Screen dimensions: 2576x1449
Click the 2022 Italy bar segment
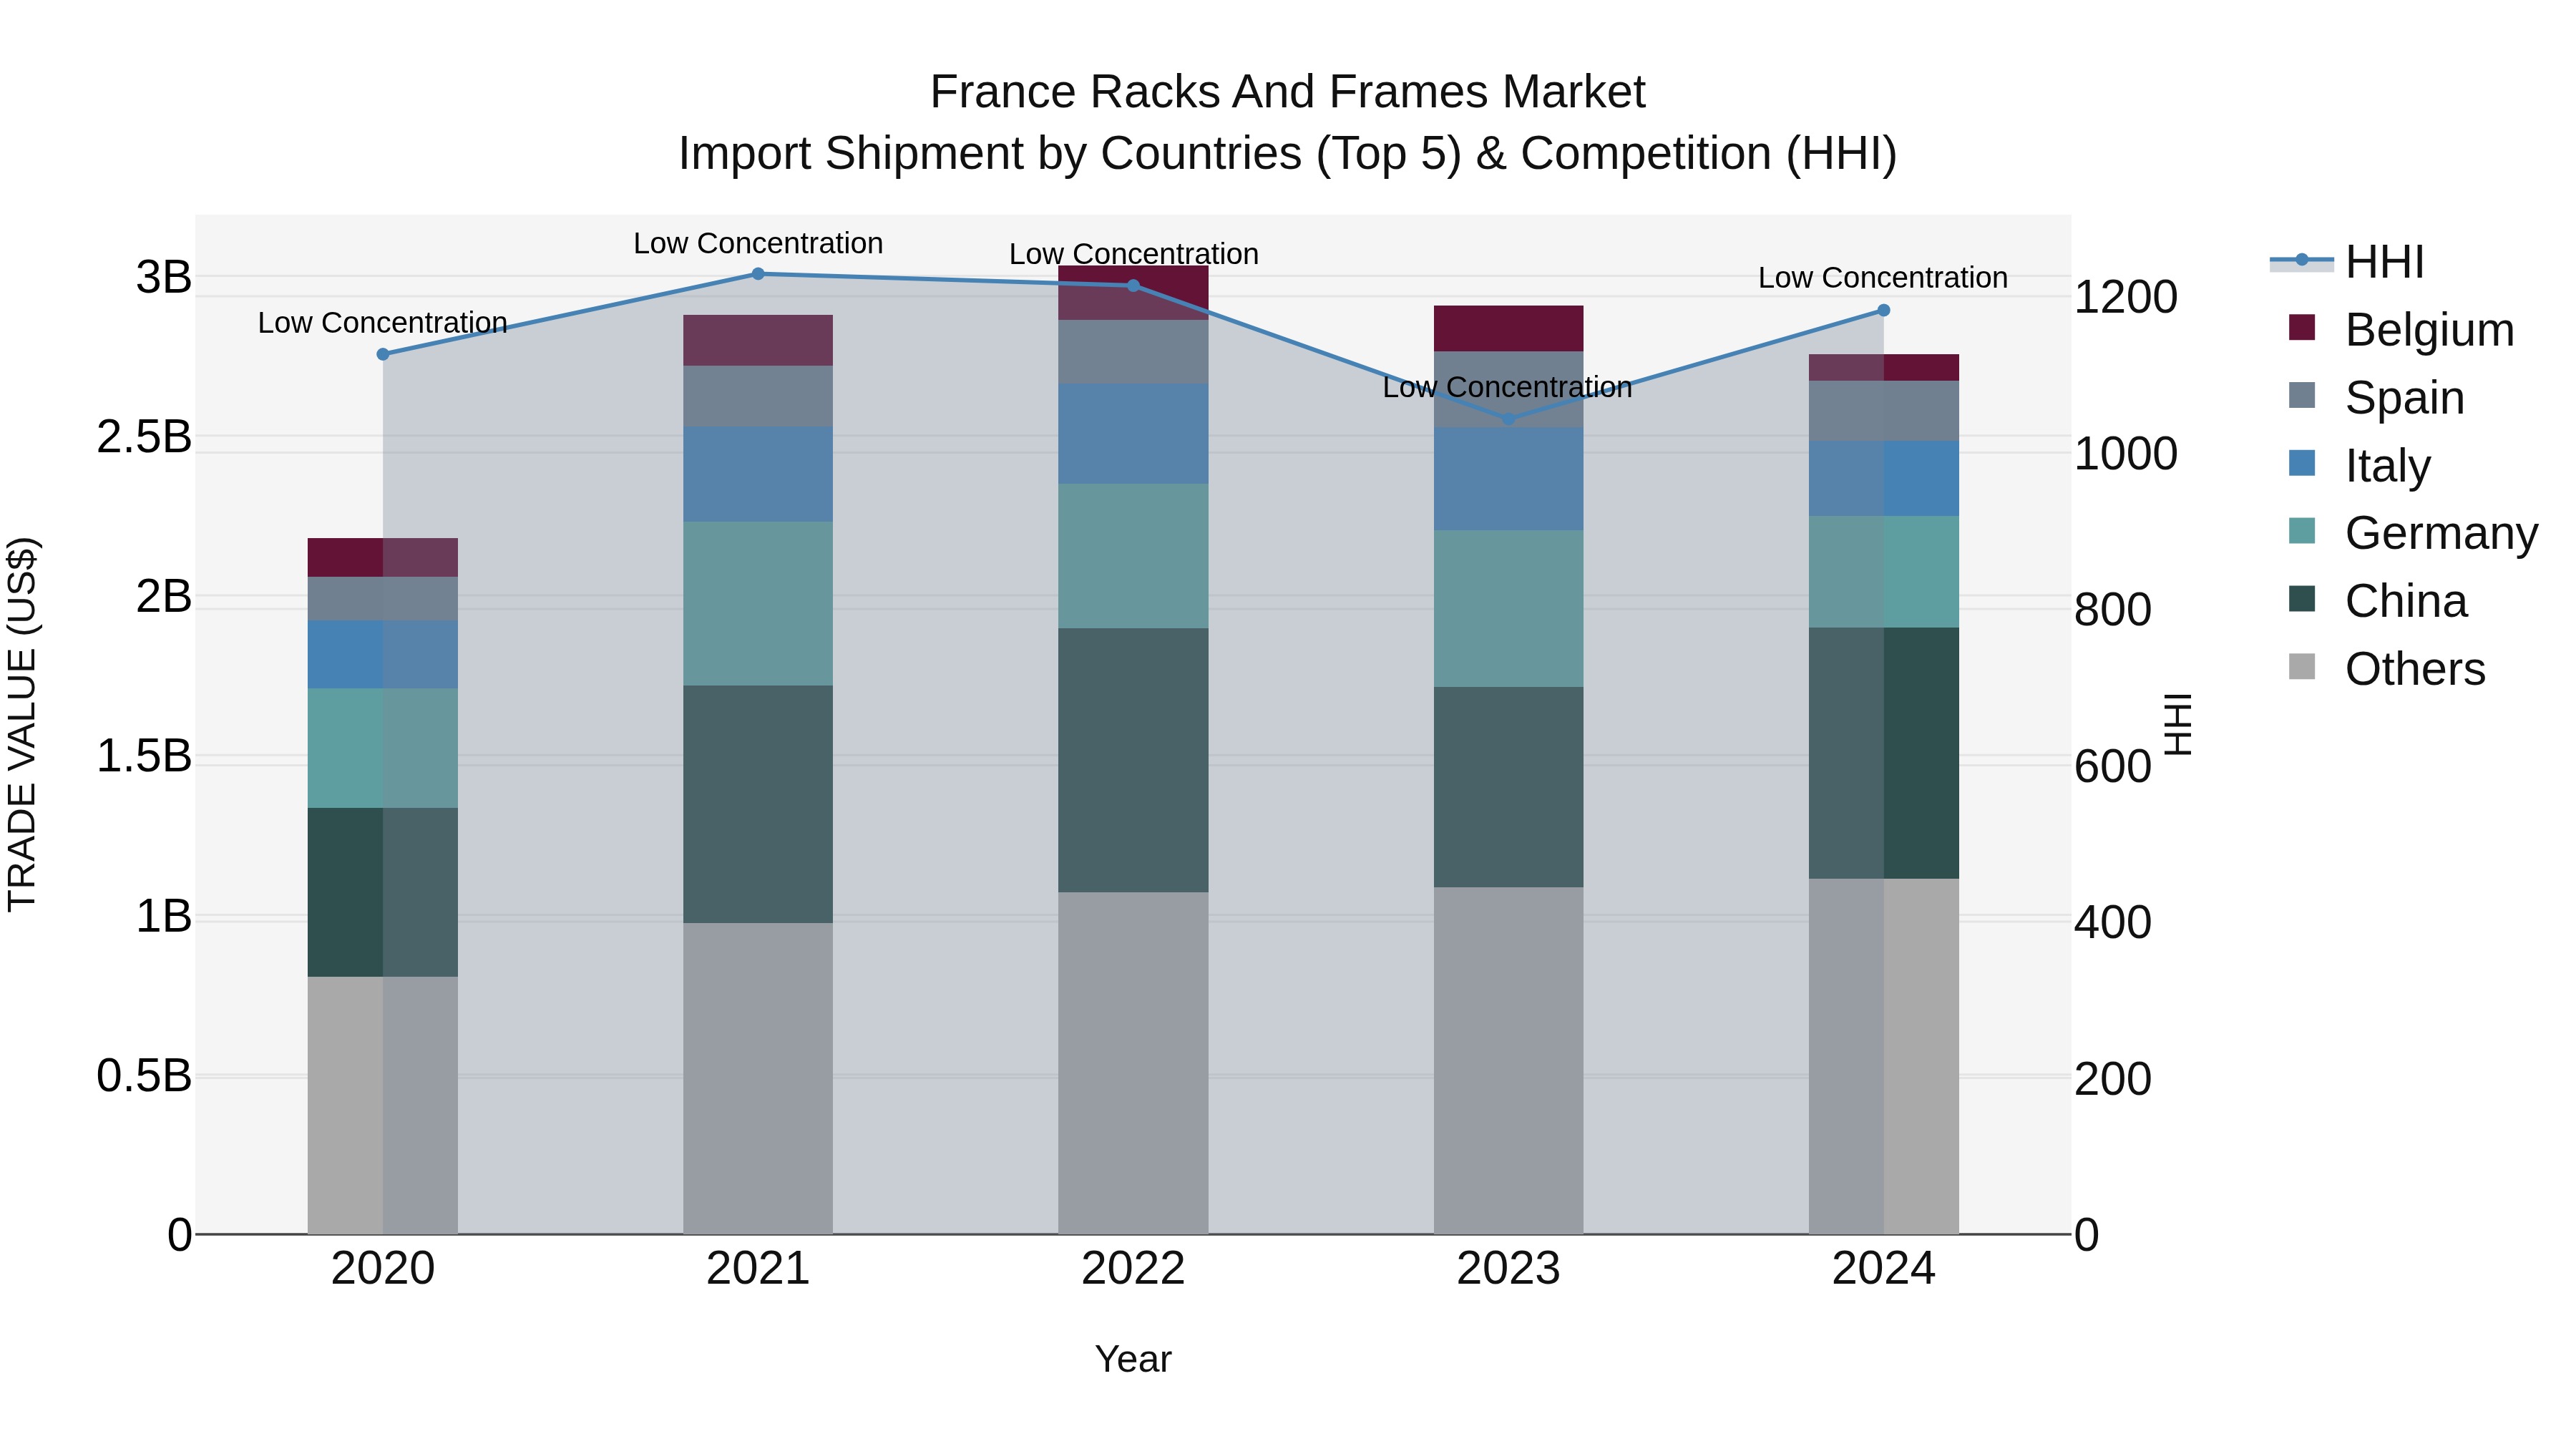(1134, 434)
